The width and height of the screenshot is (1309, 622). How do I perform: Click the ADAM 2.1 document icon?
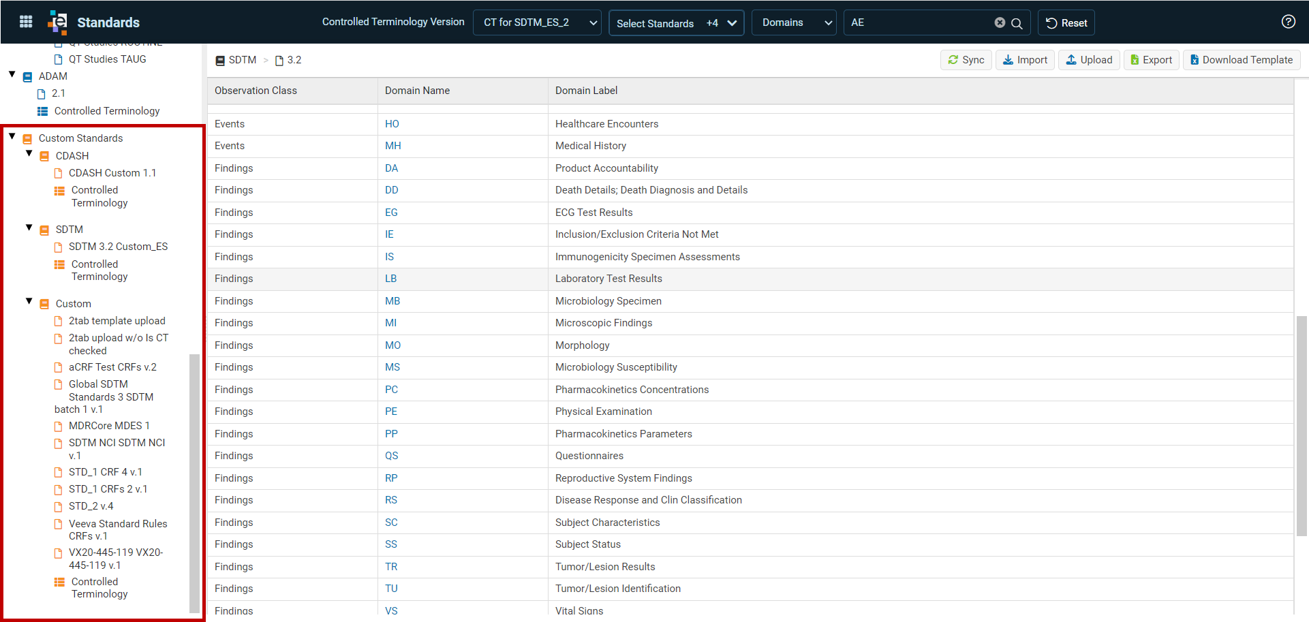coord(42,94)
